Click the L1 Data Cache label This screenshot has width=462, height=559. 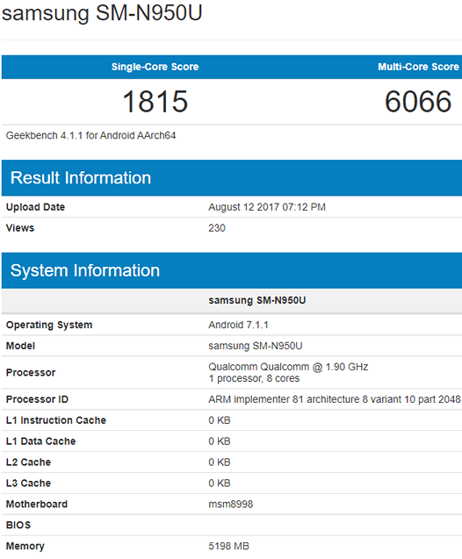click(x=40, y=441)
